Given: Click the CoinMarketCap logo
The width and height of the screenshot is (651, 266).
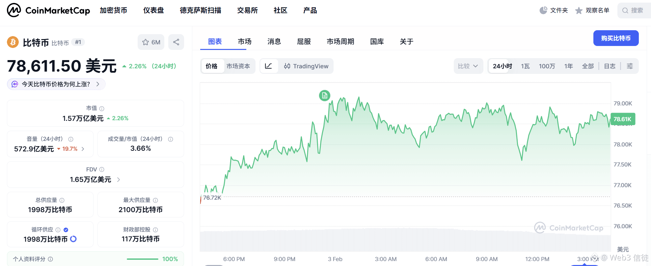Looking at the screenshot, I should 48,10.
